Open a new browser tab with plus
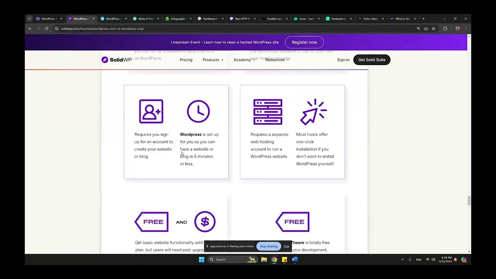Screen dimensions: 496x279 click(x=424, y=19)
